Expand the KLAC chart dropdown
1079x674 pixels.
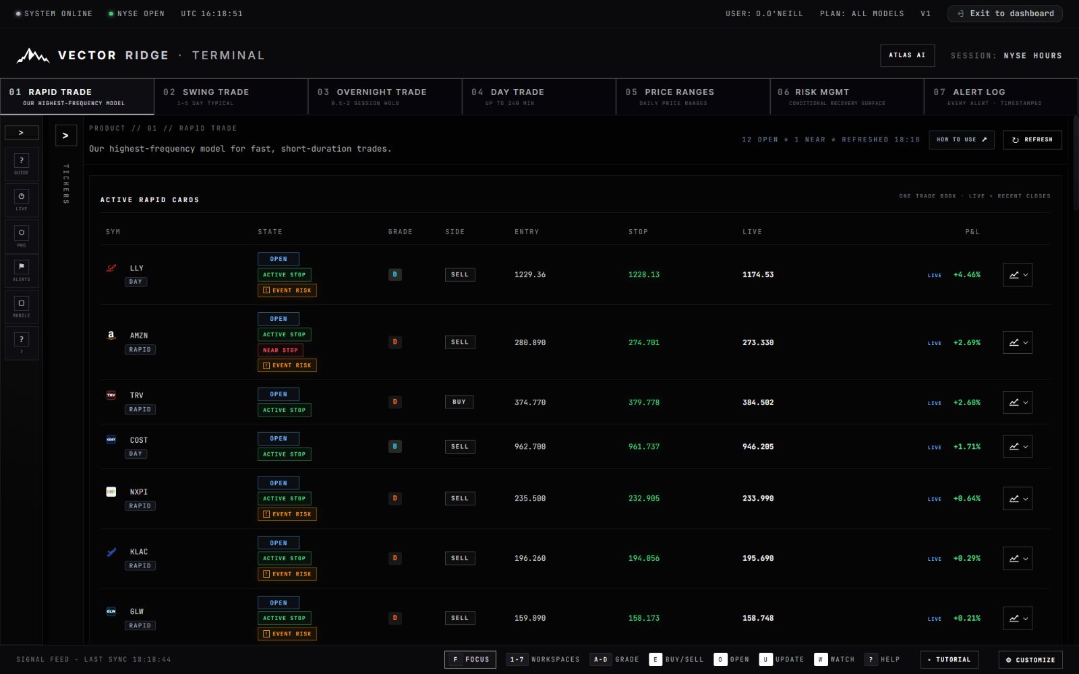coord(1018,558)
